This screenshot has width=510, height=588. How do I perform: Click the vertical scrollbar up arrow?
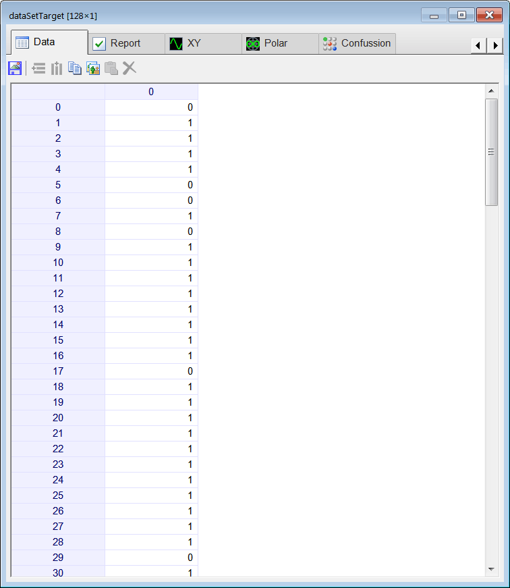(491, 91)
